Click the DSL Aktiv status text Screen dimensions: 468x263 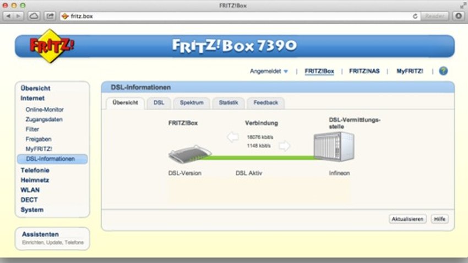click(x=249, y=173)
